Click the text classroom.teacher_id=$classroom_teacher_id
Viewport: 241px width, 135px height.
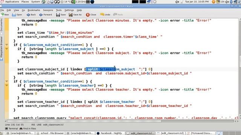146,106
